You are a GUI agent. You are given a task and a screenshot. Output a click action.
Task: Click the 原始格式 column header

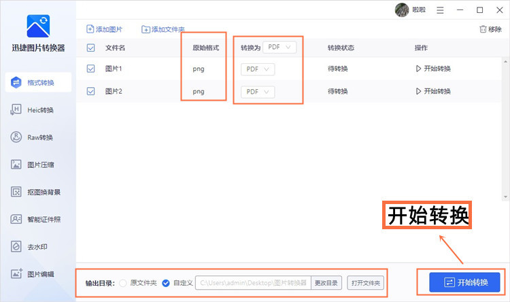[x=206, y=48]
